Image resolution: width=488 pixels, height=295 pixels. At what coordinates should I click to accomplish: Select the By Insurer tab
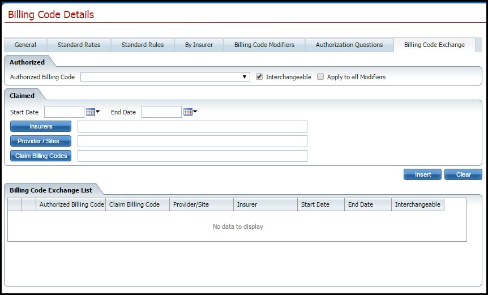199,45
